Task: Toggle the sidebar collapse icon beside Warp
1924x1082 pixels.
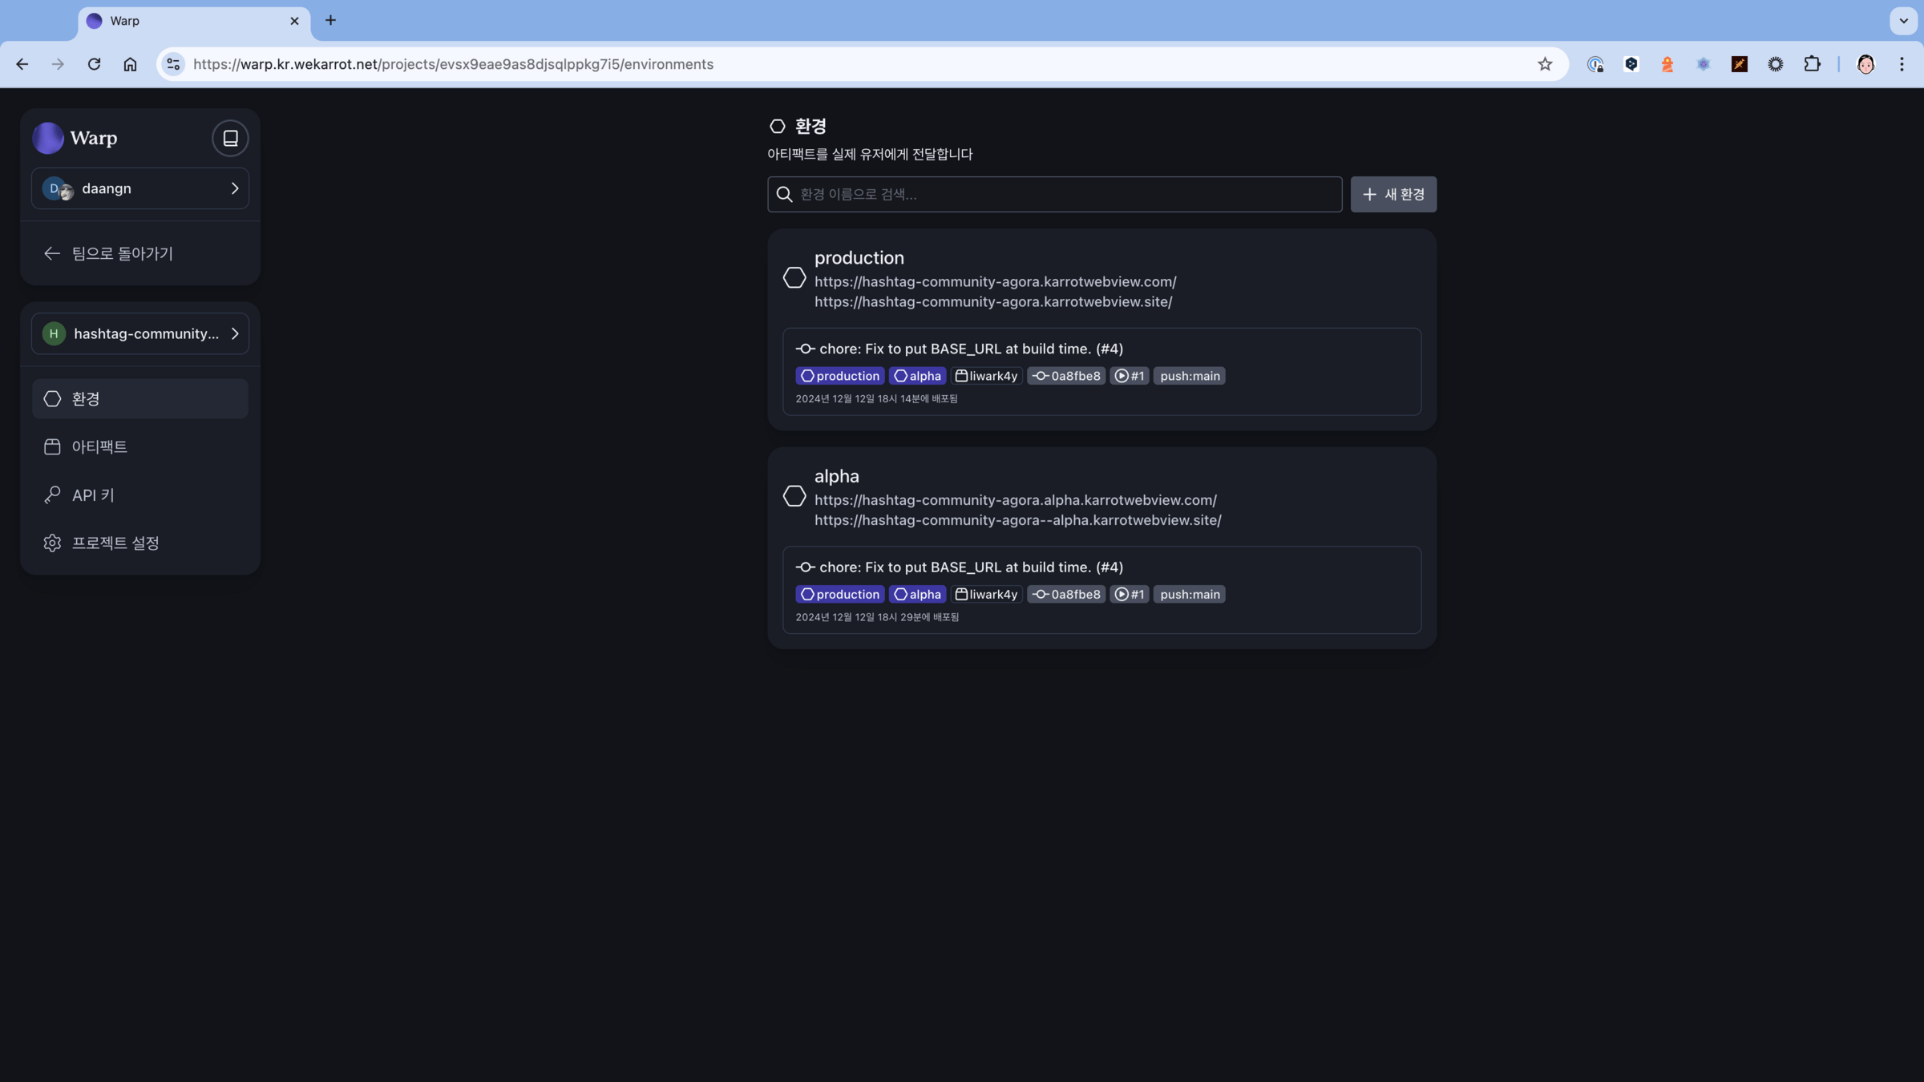Action: [x=230, y=138]
